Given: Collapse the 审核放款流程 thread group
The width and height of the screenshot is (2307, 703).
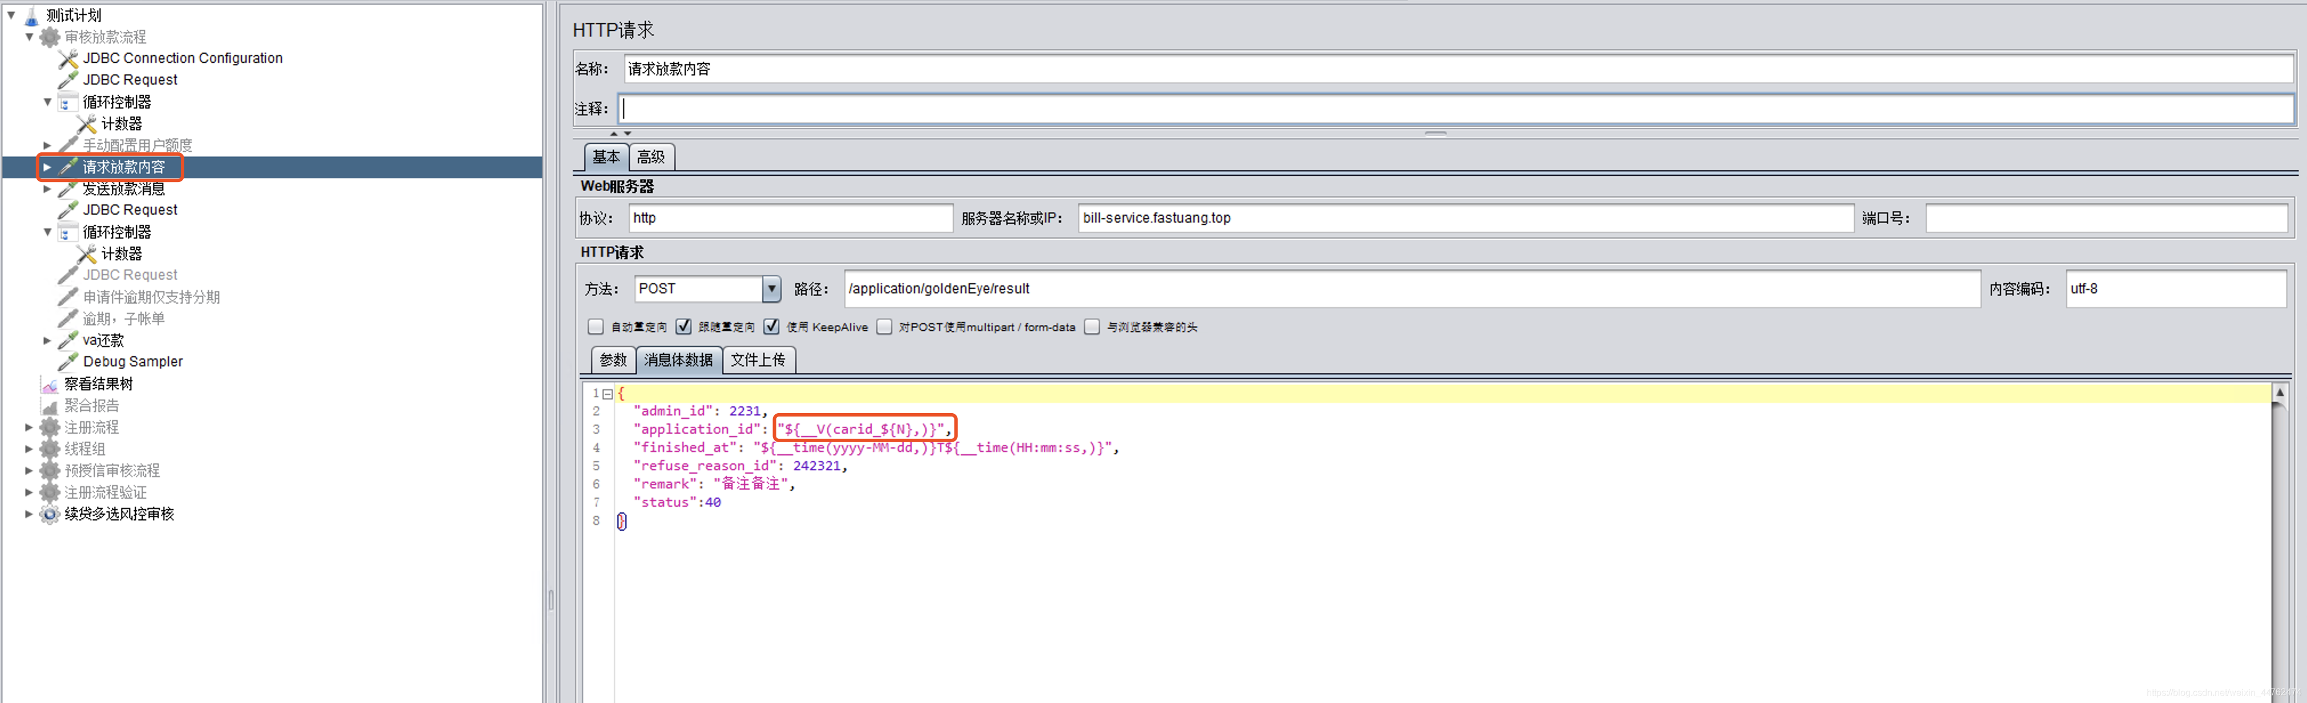Looking at the screenshot, I should point(29,37).
